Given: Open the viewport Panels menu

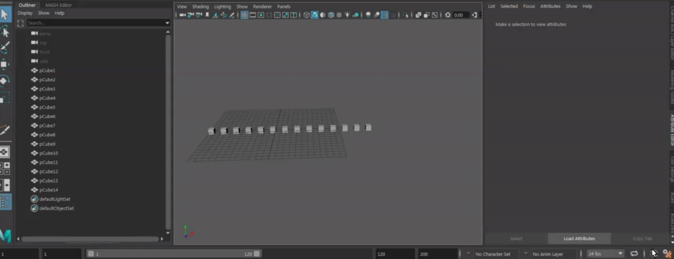Looking at the screenshot, I should pos(284,7).
